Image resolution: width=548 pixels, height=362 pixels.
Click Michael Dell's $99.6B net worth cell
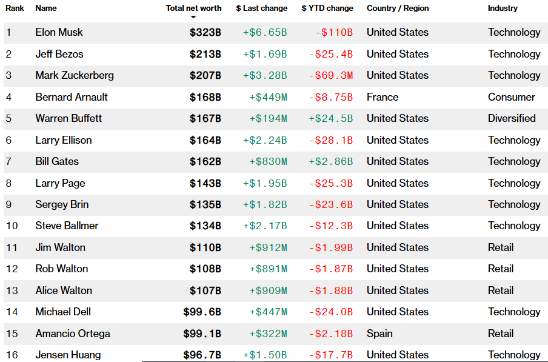pyautogui.click(x=202, y=312)
